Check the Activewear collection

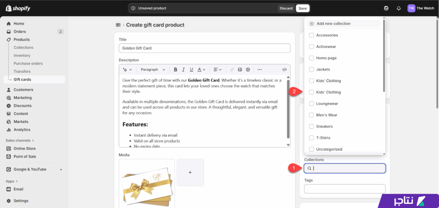(311, 47)
